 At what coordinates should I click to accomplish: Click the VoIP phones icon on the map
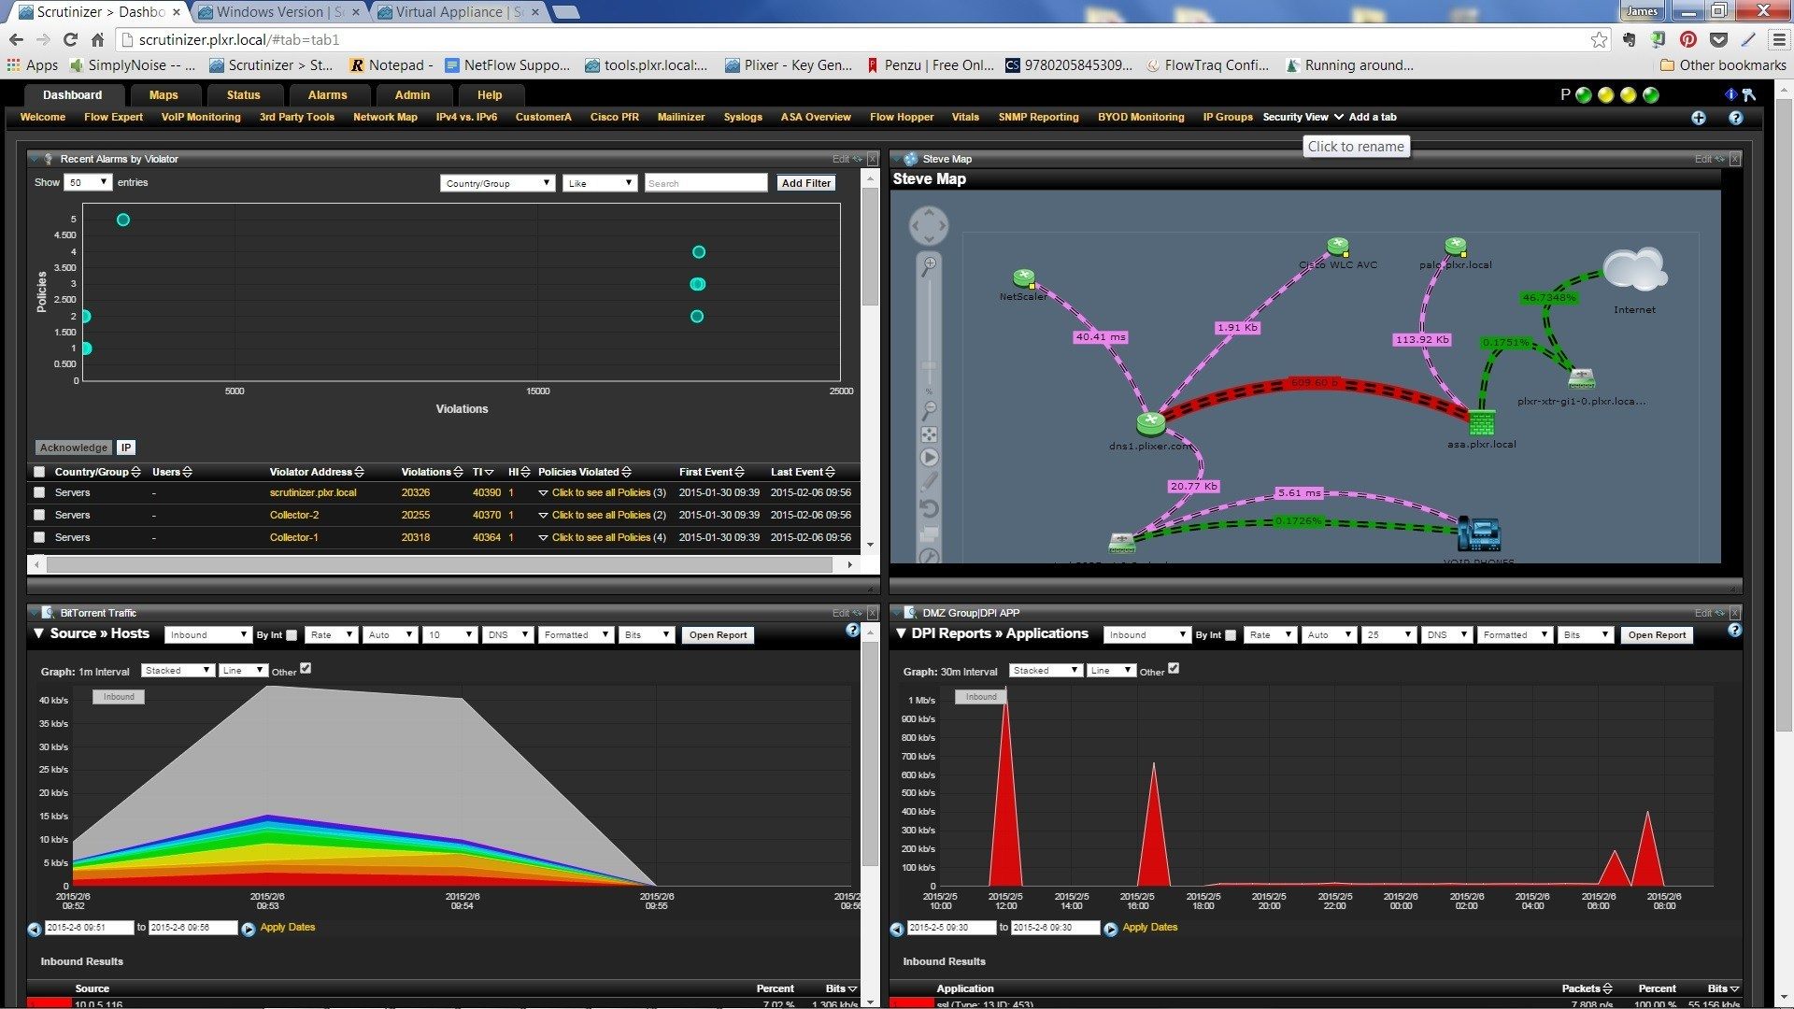coord(1479,533)
